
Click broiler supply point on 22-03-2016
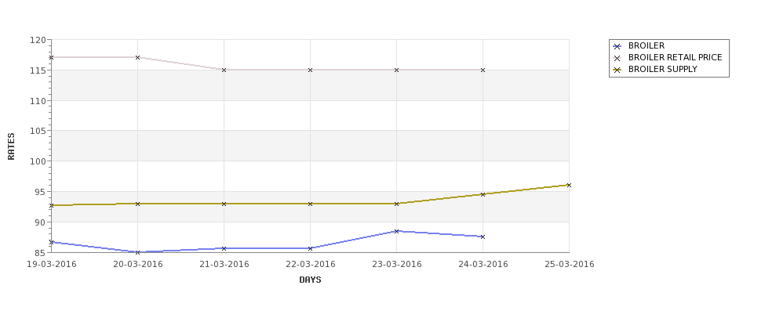[310, 204]
